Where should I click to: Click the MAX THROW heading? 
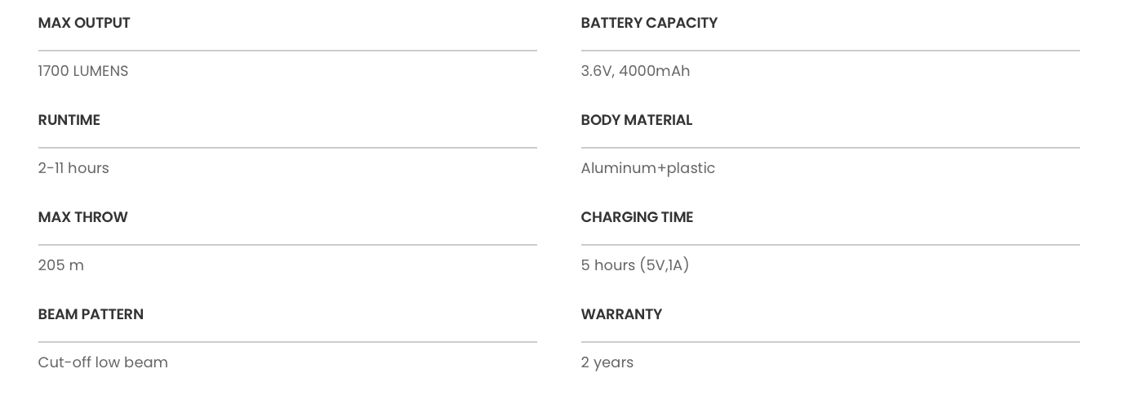83,217
